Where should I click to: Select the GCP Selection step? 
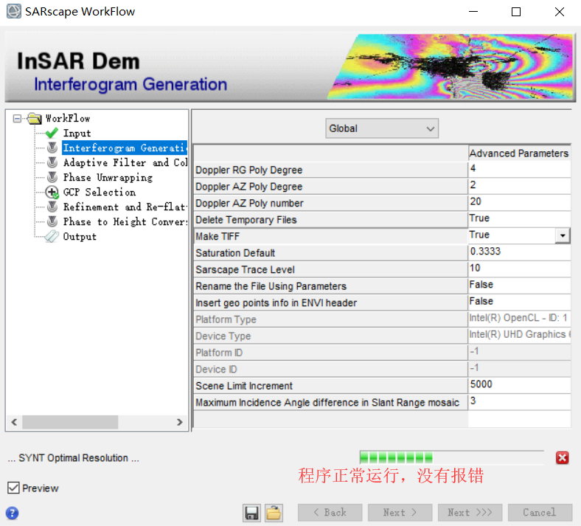pyautogui.click(x=100, y=192)
